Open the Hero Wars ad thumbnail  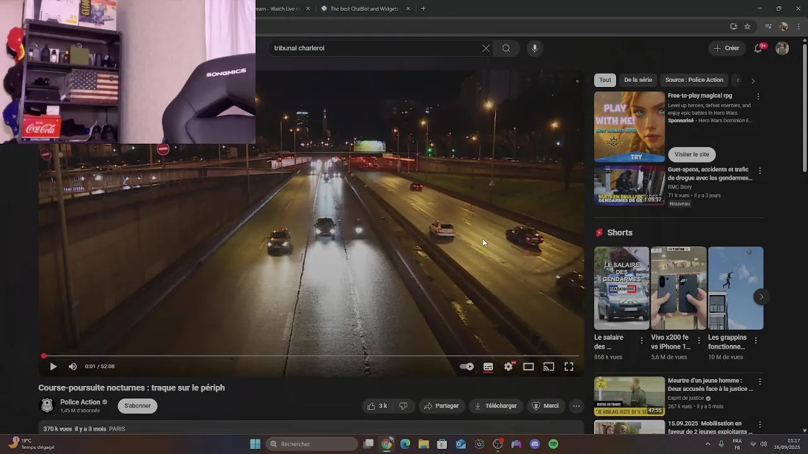(629, 127)
